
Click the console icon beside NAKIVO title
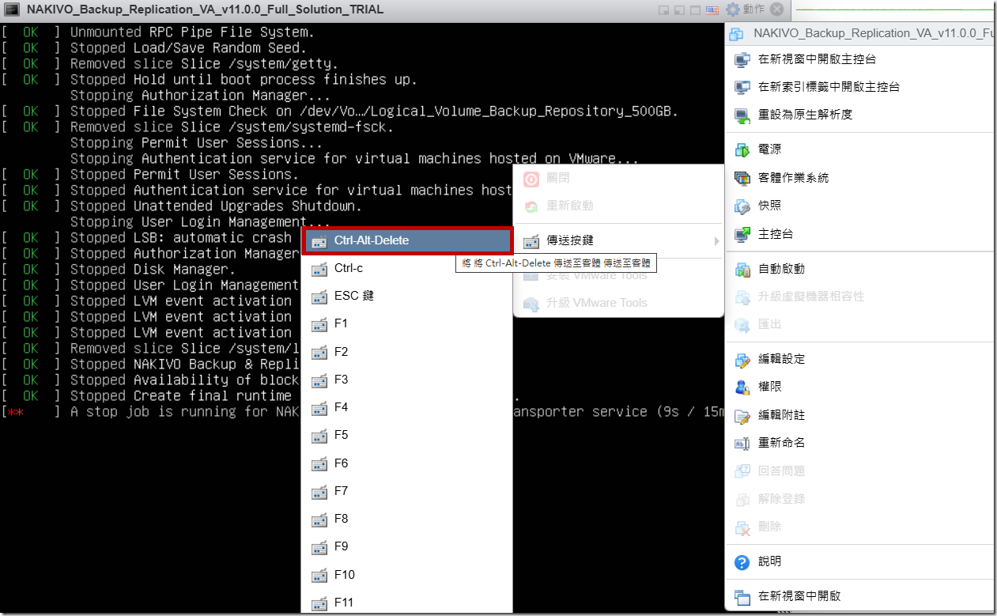click(13, 9)
